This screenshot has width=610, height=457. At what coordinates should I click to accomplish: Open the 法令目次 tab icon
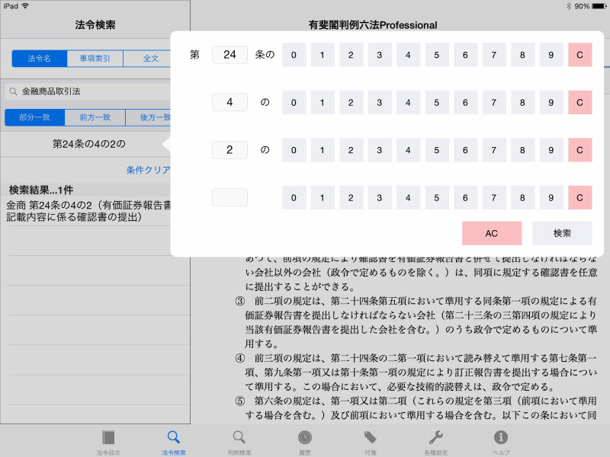click(x=108, y=437)
